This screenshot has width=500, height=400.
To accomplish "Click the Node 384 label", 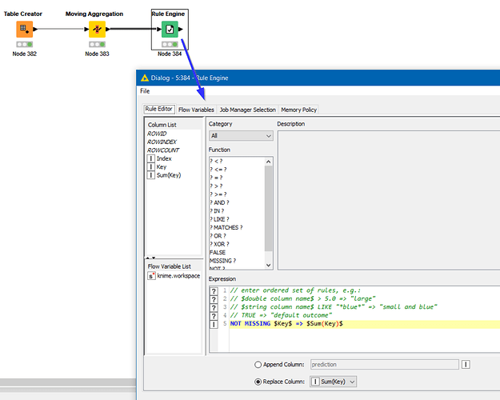I will [x=170, y=54].
